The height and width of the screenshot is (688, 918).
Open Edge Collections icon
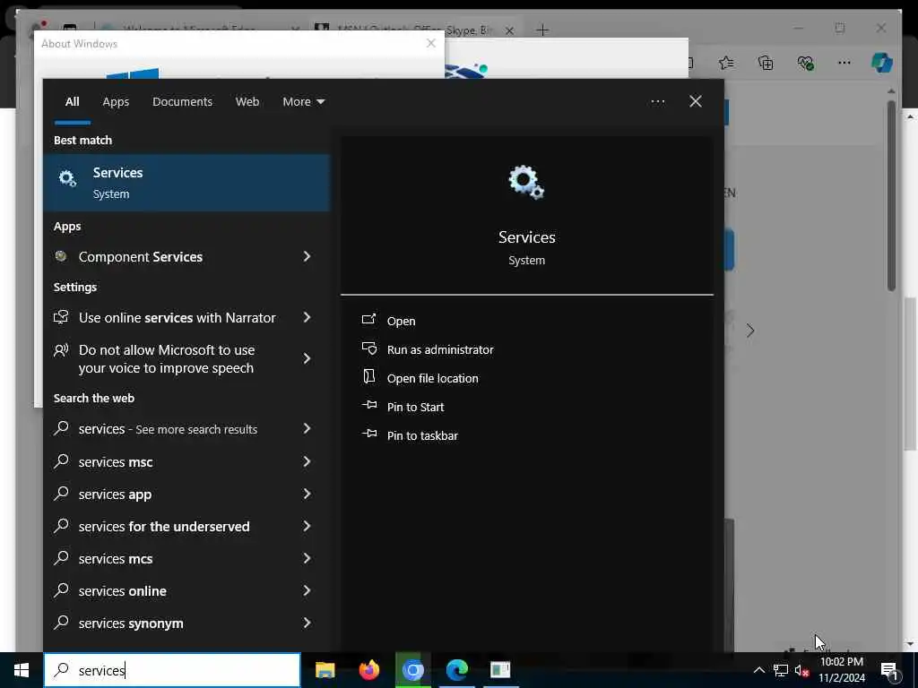[x=766, y=63]
